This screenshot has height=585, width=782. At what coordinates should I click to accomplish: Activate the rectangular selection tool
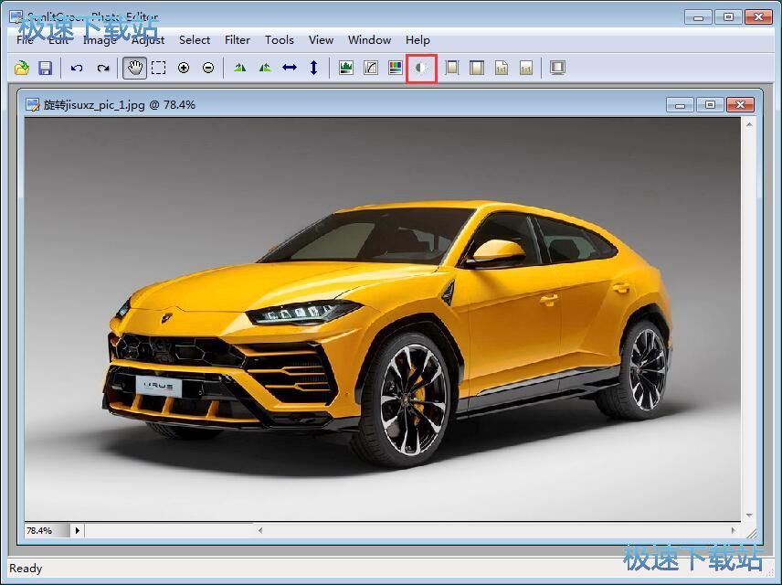point(159,68)
